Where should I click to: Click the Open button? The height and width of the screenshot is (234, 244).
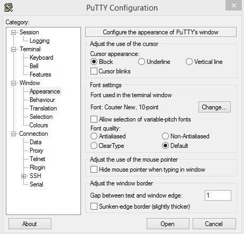pyautogui.click(x=168, y=224)
